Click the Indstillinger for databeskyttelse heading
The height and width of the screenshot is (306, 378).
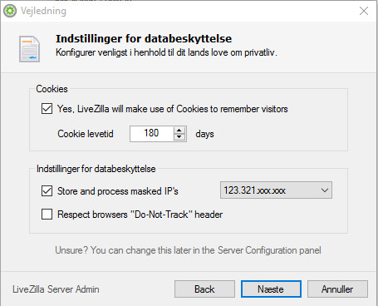tap(144, 38)
